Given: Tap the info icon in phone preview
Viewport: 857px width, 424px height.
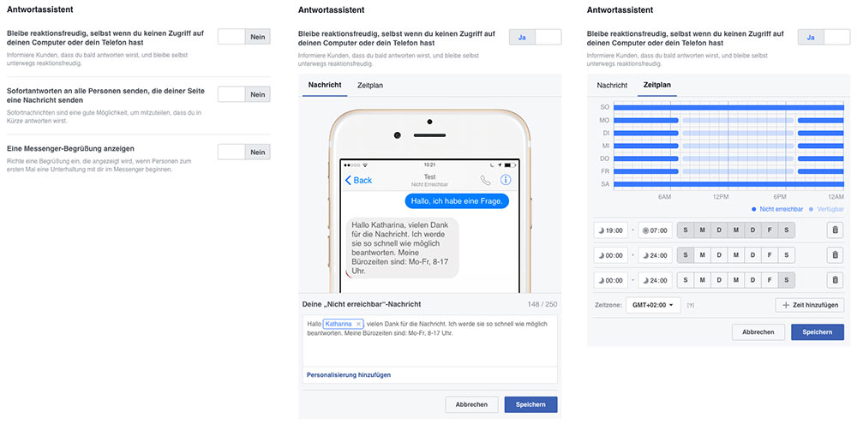Looking at the screenshot, I should [x=506, y=180].
